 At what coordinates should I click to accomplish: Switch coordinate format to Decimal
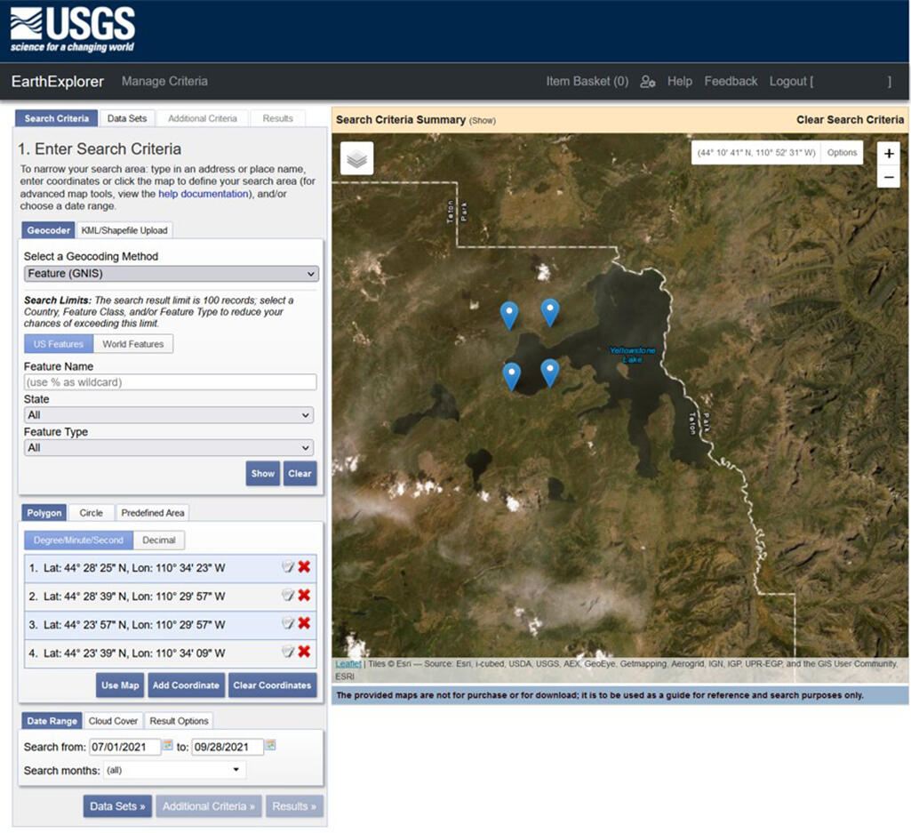tap(159, 540)
